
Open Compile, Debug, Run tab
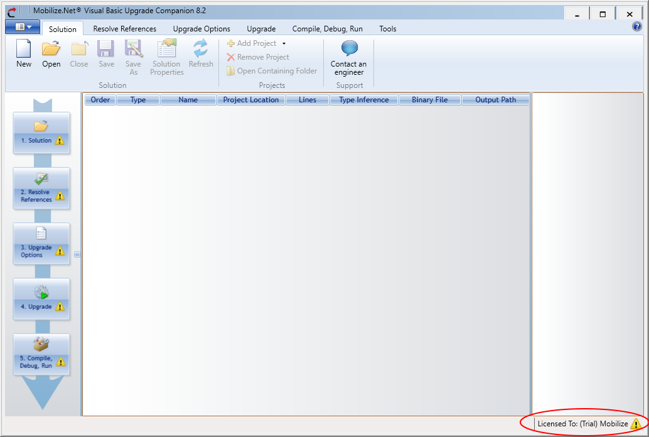click(x=328, y=29)
